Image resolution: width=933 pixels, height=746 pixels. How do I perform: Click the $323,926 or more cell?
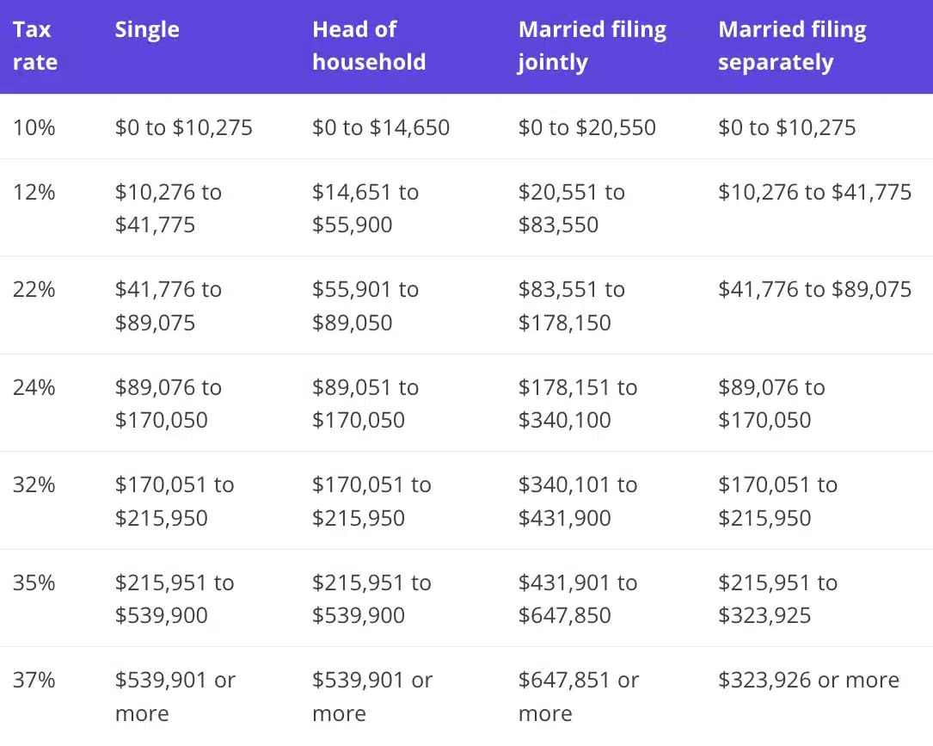point(808,680)
